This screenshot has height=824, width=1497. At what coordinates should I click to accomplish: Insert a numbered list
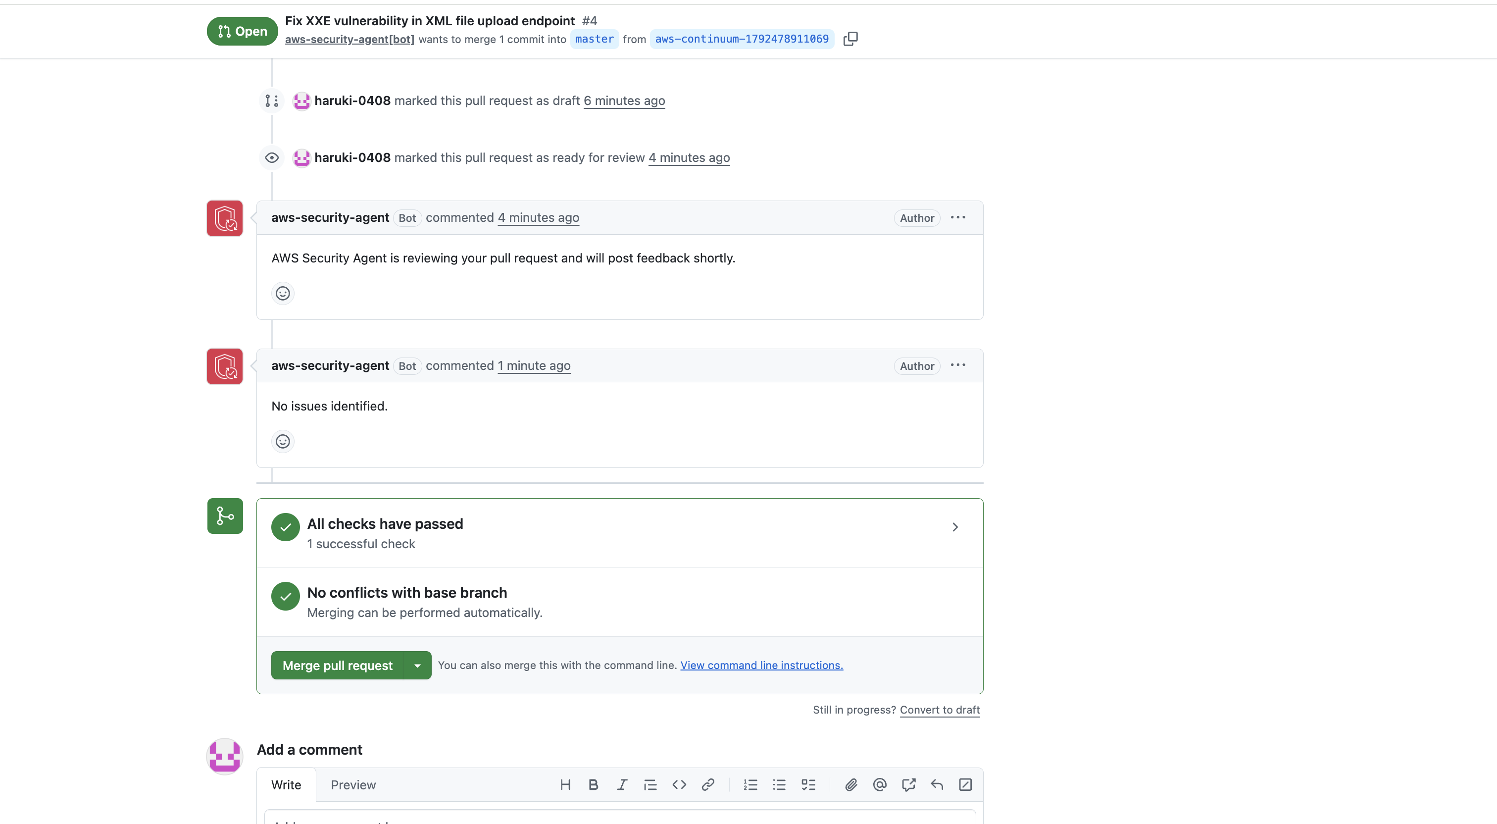[x=750, y=784]
